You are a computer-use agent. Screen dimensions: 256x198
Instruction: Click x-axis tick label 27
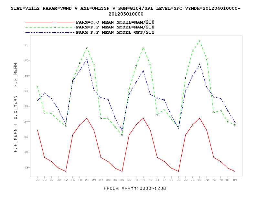coord(101,180)
